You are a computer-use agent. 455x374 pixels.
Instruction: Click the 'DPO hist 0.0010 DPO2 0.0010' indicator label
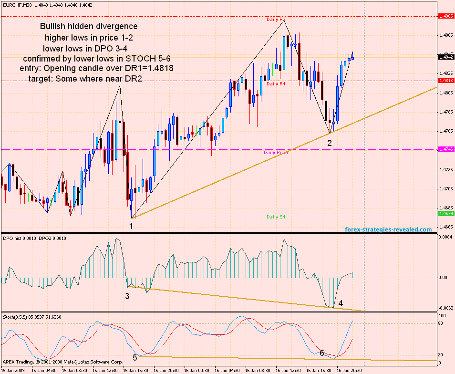[34, 239]
